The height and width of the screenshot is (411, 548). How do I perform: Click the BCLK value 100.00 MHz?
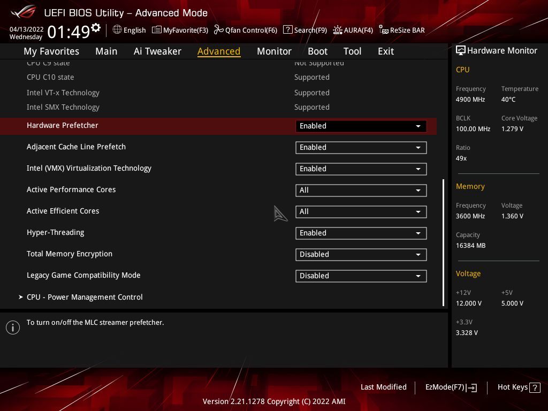point(473,129)
